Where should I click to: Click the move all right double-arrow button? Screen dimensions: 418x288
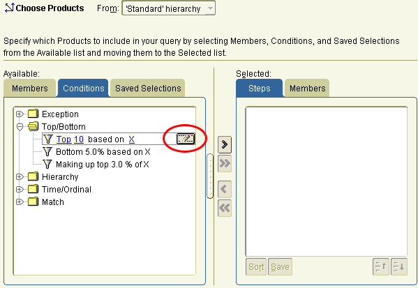click(225, 164)
